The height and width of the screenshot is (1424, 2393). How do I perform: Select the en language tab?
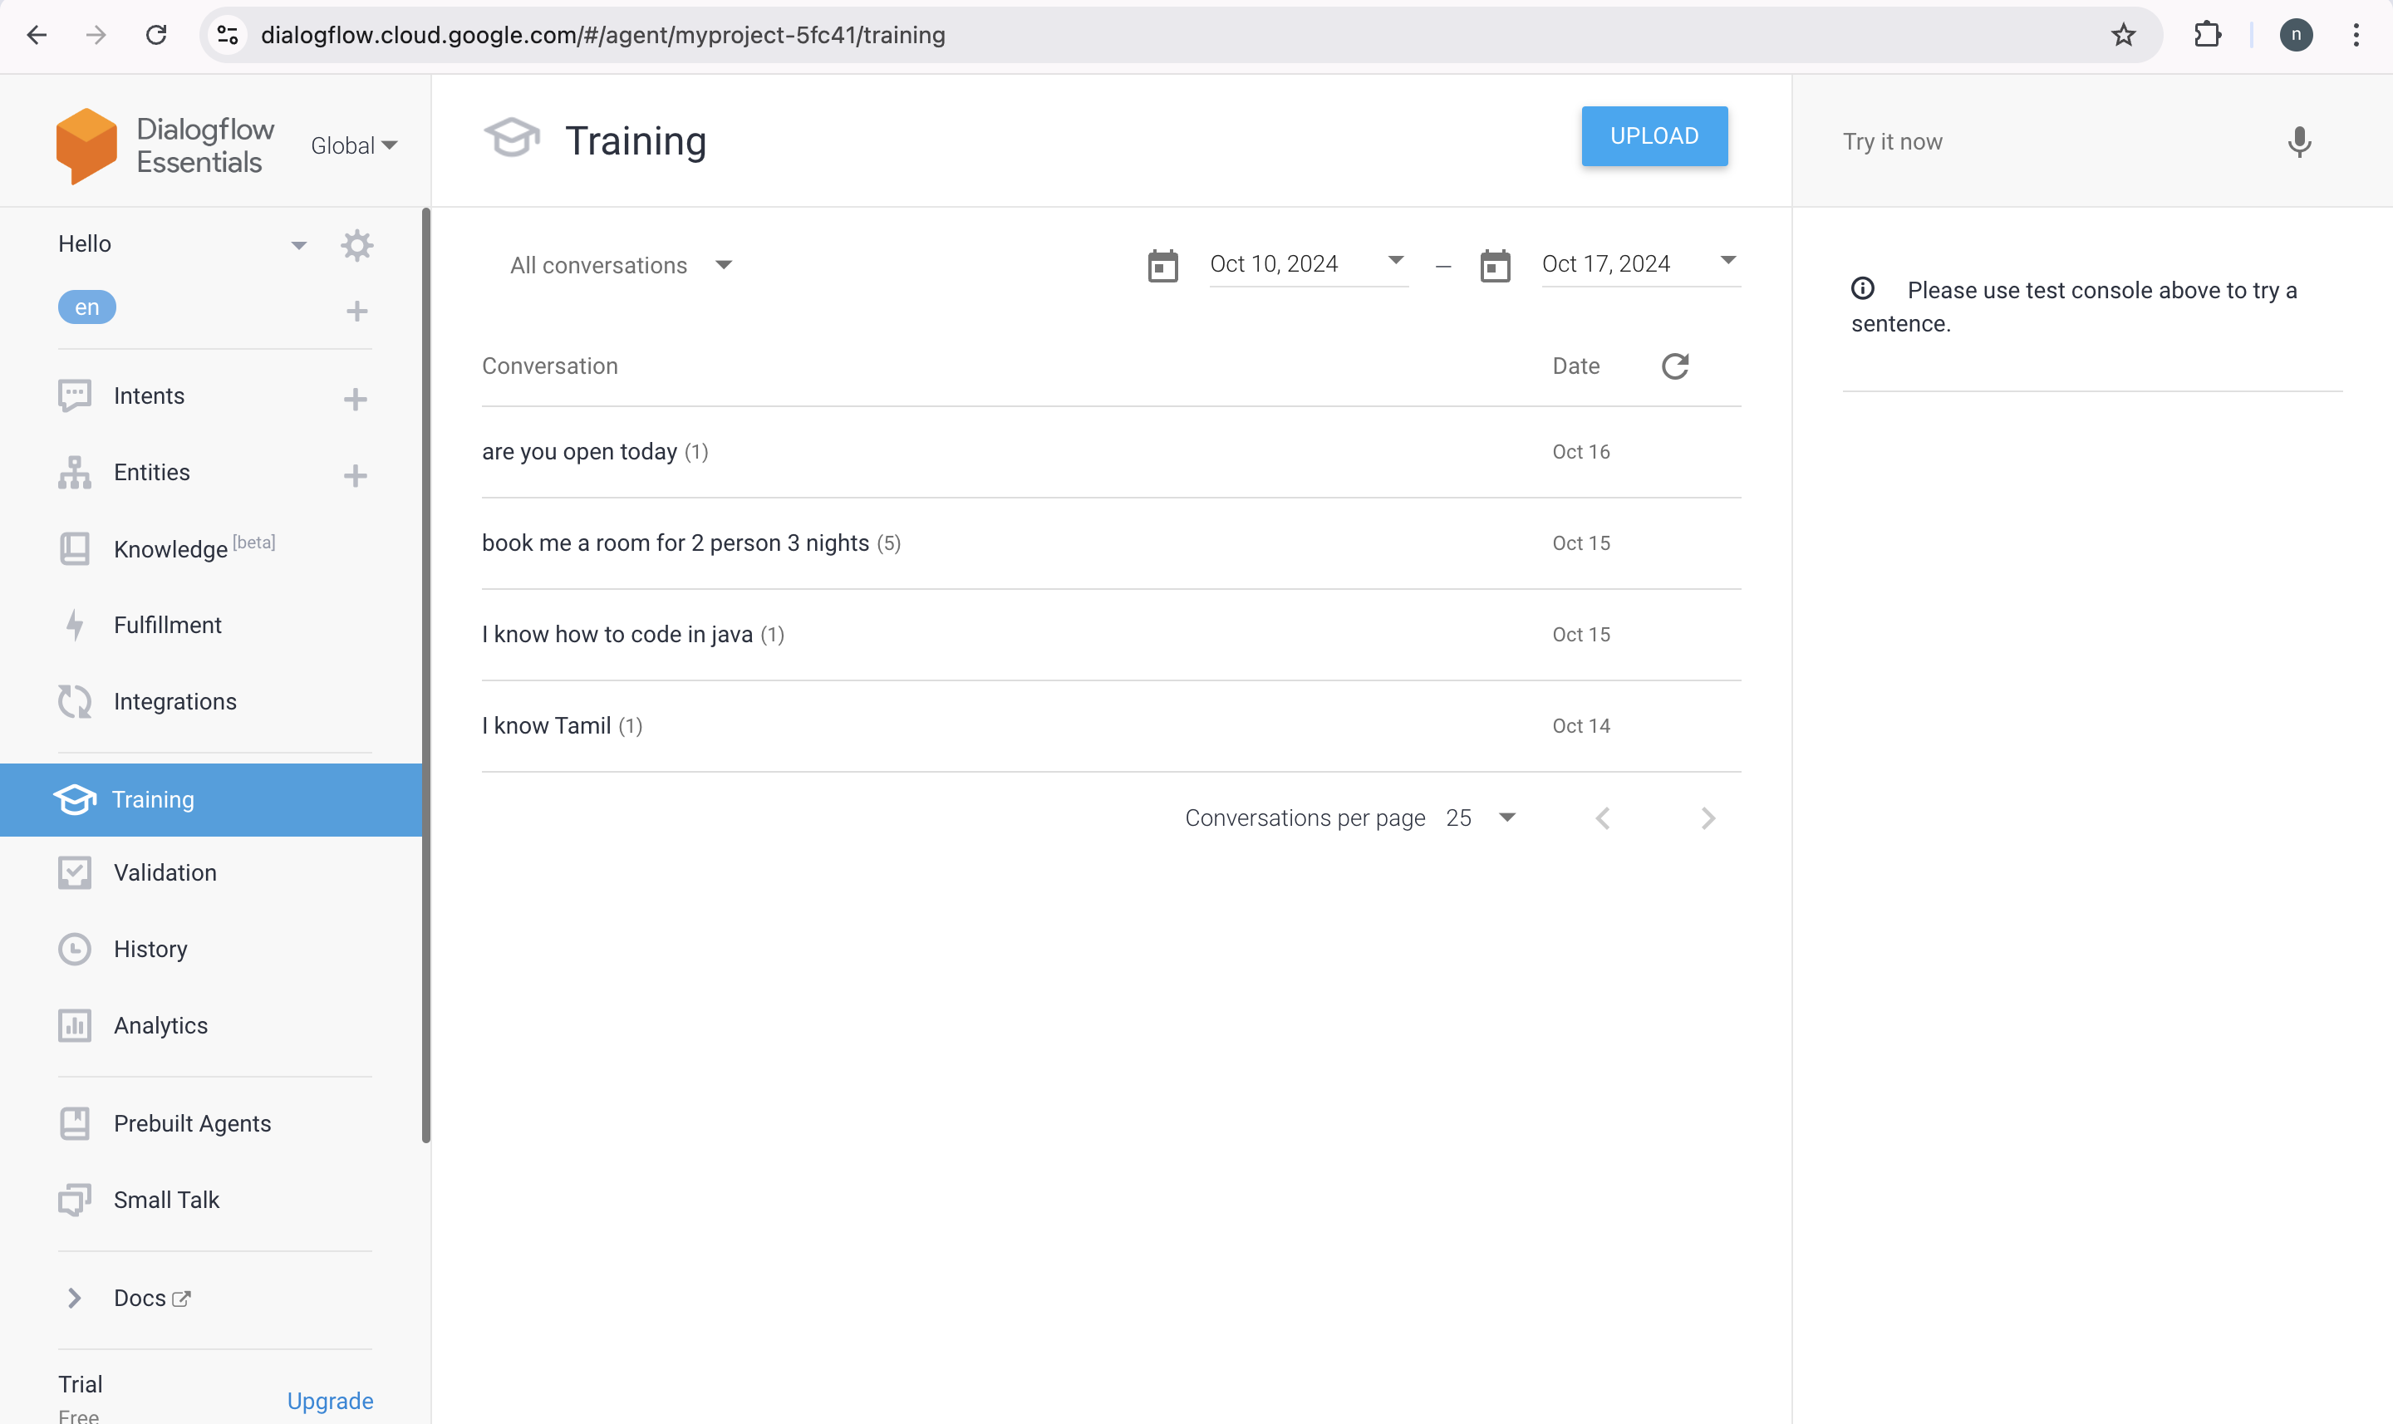[x=86, y=306]
